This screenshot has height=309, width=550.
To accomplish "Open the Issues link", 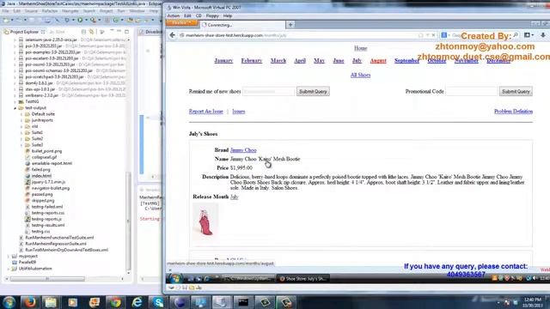I will [239, 112].
